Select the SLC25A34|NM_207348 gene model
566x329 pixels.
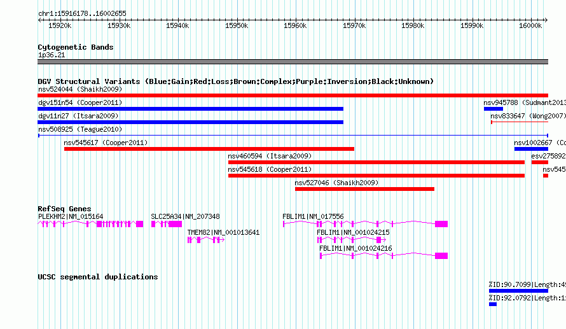[x=167, y=224]
